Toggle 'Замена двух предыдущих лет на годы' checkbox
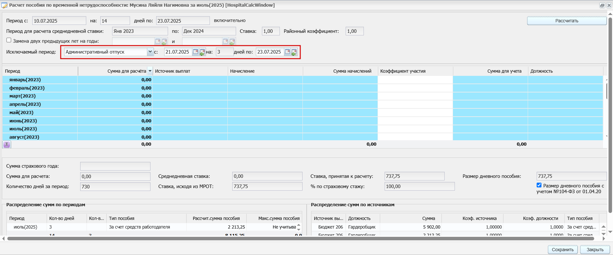This screenshot has width=613, height=255. coord(9,40)
